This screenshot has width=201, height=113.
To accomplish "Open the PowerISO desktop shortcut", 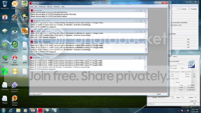I will pyautogui.click(x=15, y=73).
